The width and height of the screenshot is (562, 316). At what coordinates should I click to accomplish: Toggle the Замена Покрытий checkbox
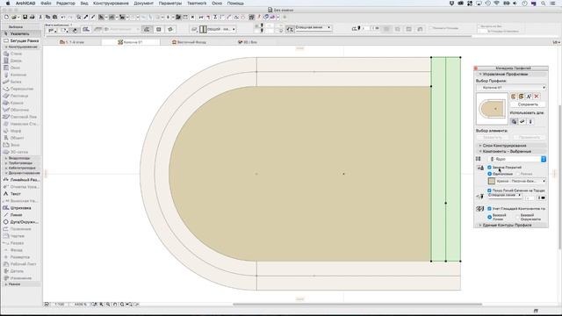point(489,168)
